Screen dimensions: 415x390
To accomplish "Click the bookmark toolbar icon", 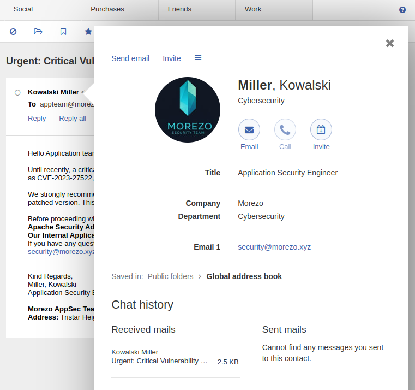I will coord(63,32).
